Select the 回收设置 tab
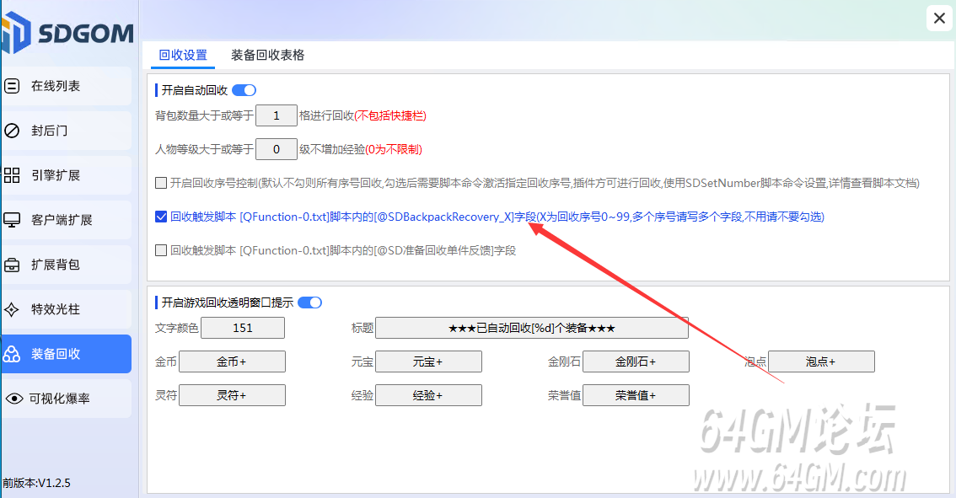The width and height of the screenshot is (956, 498). pyautogui.click(x=183, y=55)
